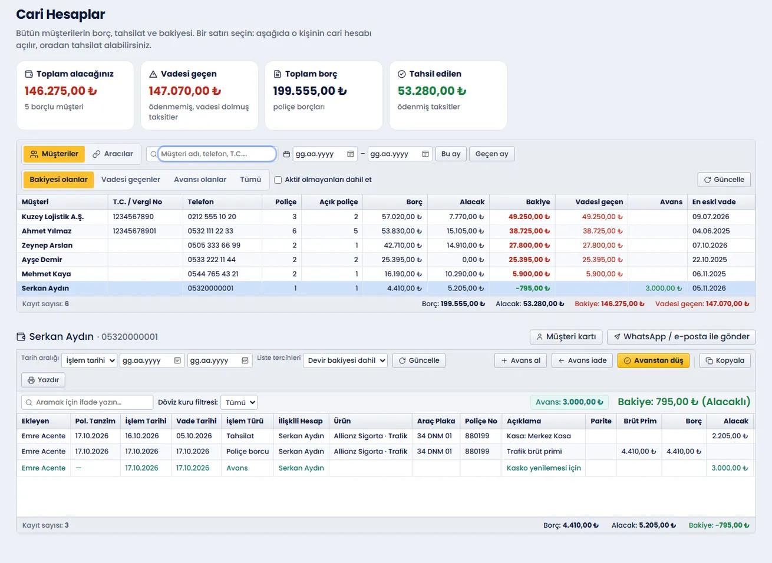Open Döviz kuru filtresi Tümü dropdown

[x=239, y=403]
